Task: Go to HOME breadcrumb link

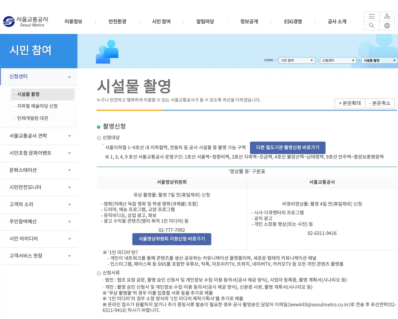Action: pos(269,60)
